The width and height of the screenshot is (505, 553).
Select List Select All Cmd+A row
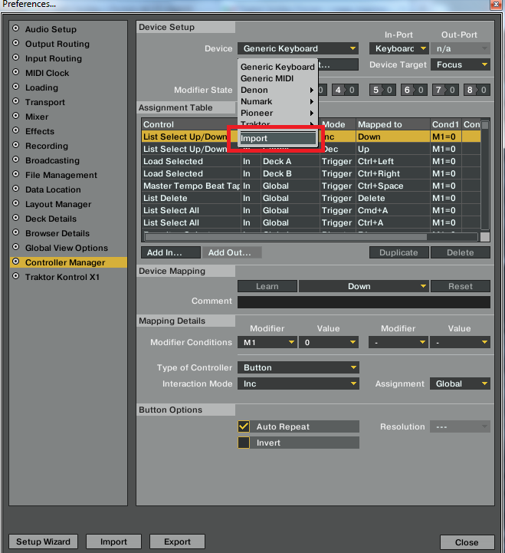pos(311,211)
